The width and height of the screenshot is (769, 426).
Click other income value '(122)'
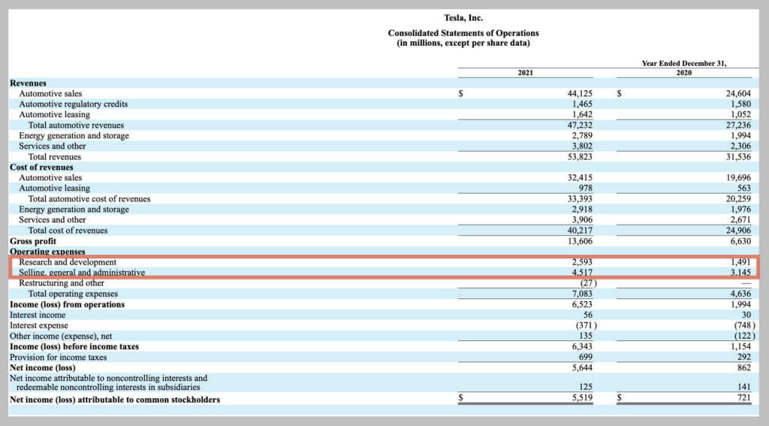pyautogui.click(x=744, y=336)
